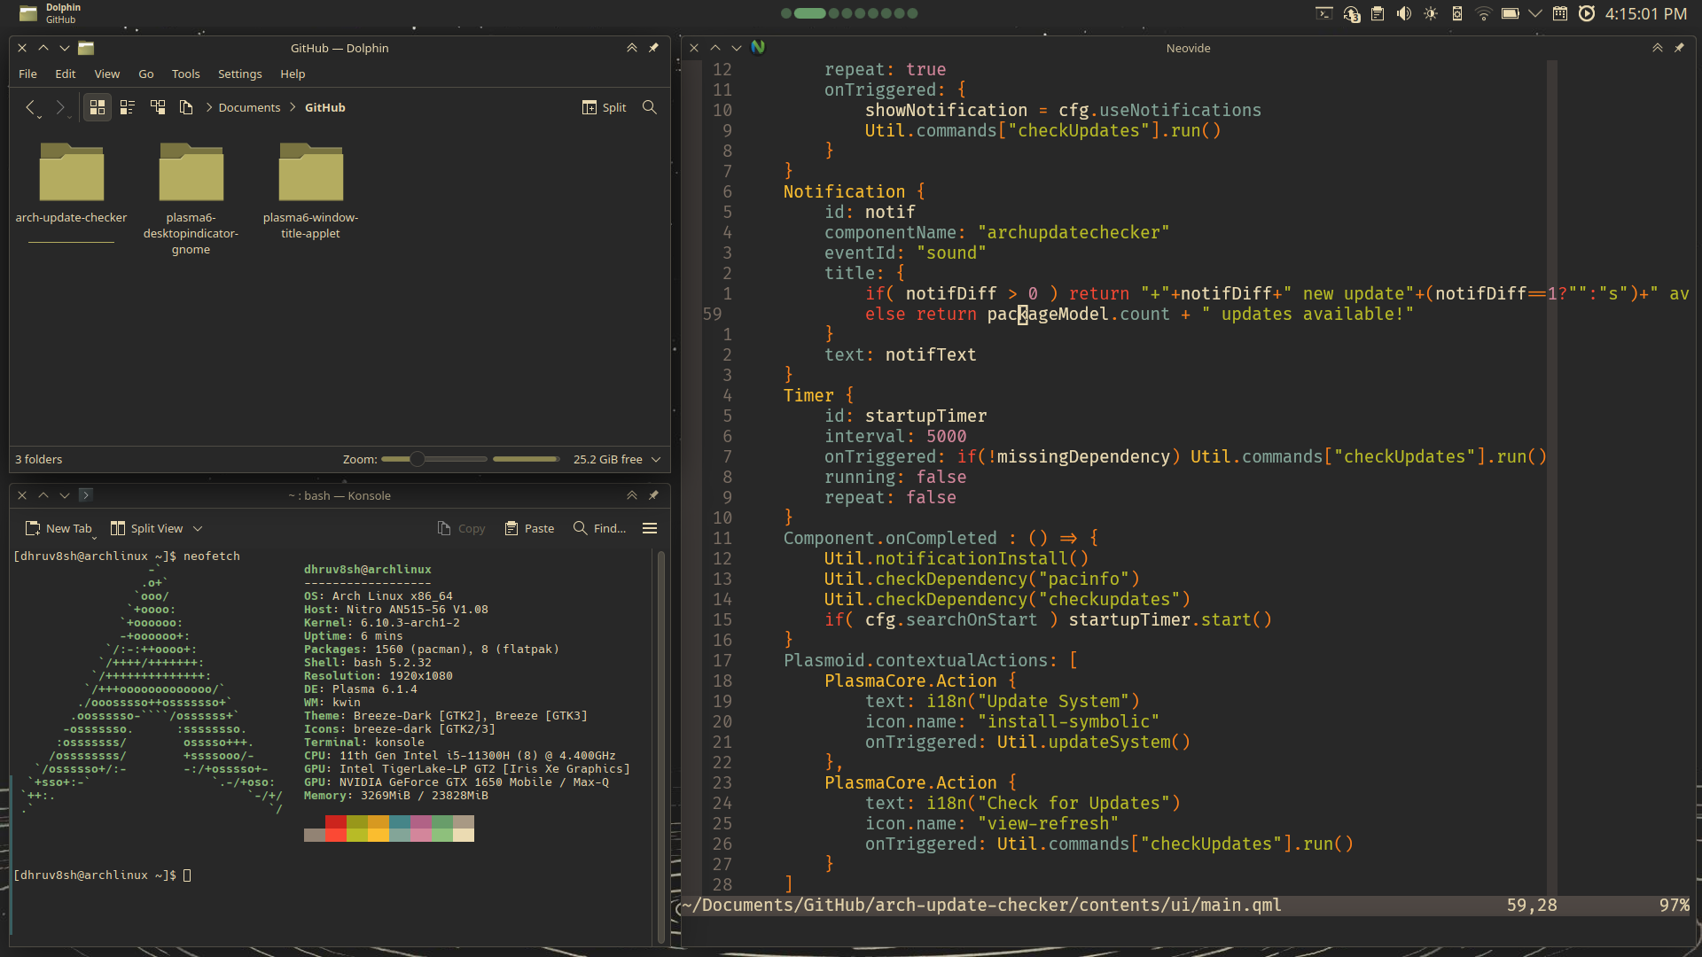Screen dimensions: 1702x957
Task: Click the Split button in Dolphin
Action: click(604, 107)
